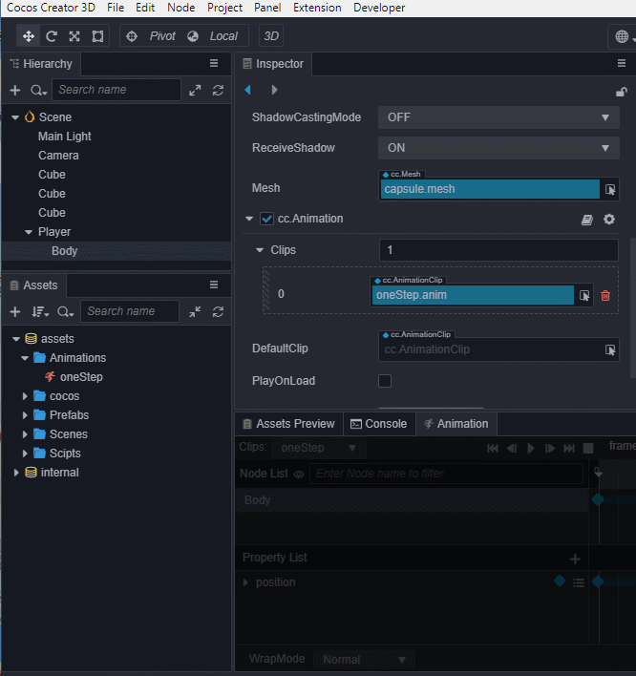Switch to Animation tab
Screen dimensions: 636x676
coord(456,424)
